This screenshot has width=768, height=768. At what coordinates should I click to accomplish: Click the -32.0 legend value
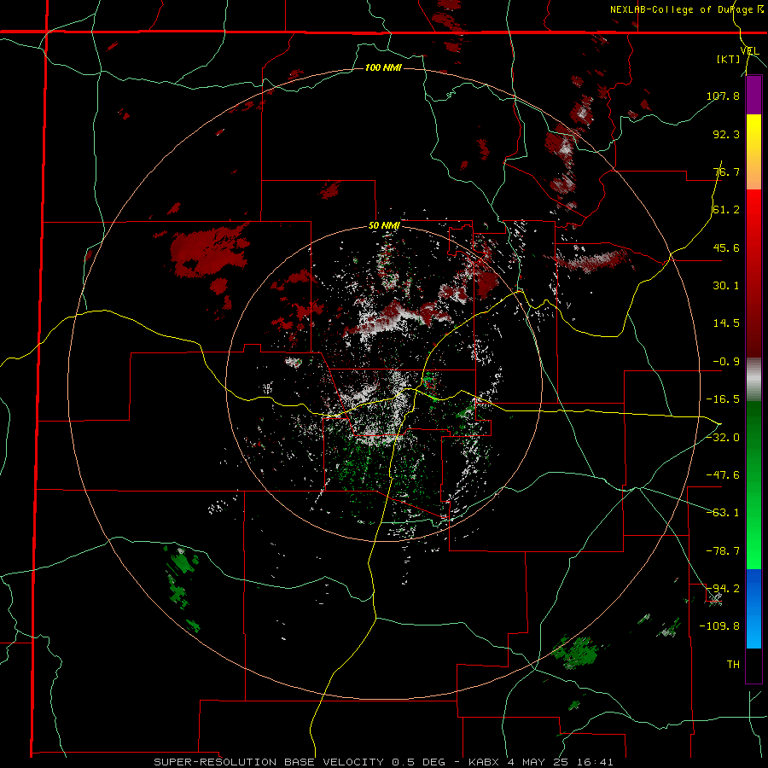point(723,438)
